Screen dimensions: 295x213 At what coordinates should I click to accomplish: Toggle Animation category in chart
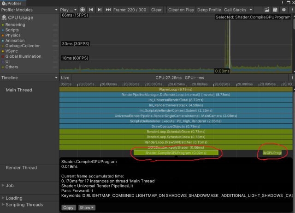3,41
